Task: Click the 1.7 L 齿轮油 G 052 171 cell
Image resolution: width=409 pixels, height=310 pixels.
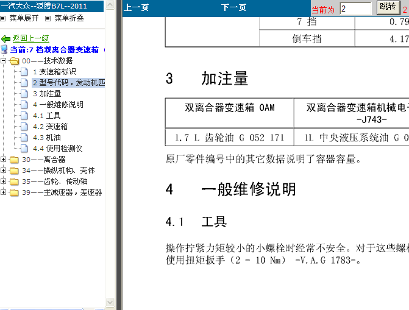Action: point(230,137)
